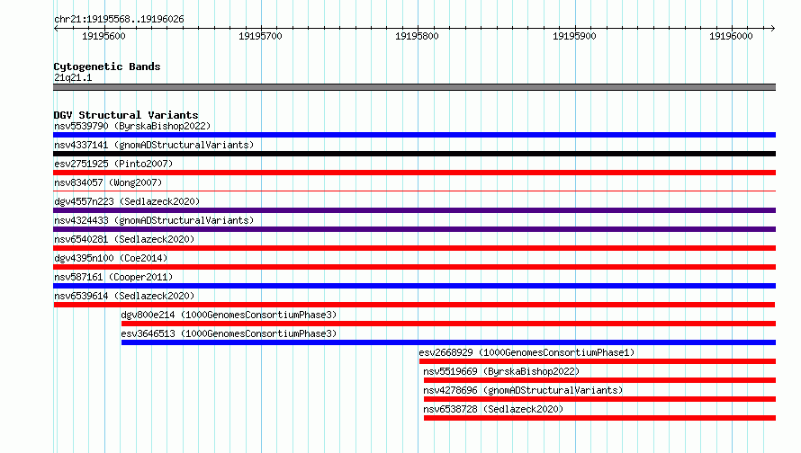This screenshot has width=801, height=453.
Task: Select the 21q21.1 band label
Action: pos(73,77)
